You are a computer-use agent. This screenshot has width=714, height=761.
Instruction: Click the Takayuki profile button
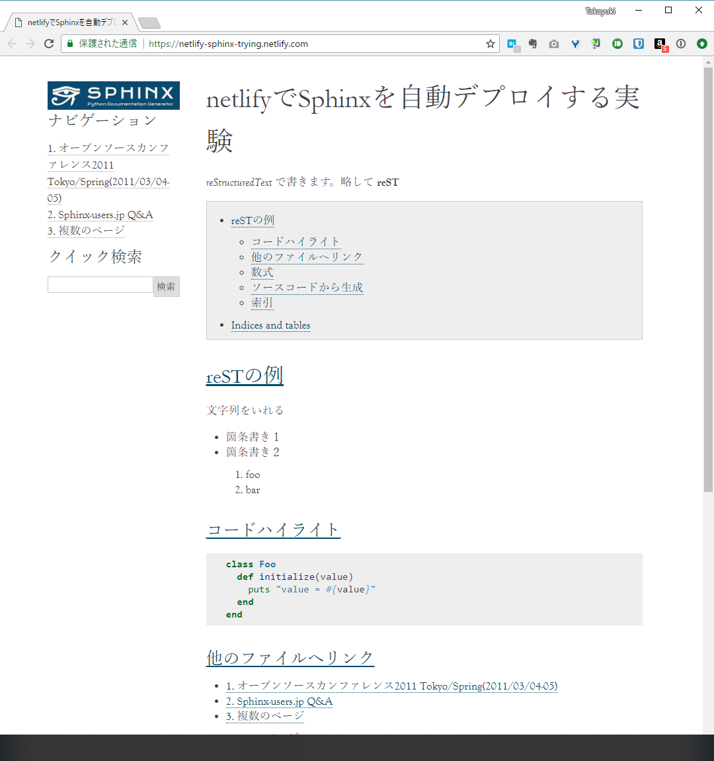(x=600, y=11)
